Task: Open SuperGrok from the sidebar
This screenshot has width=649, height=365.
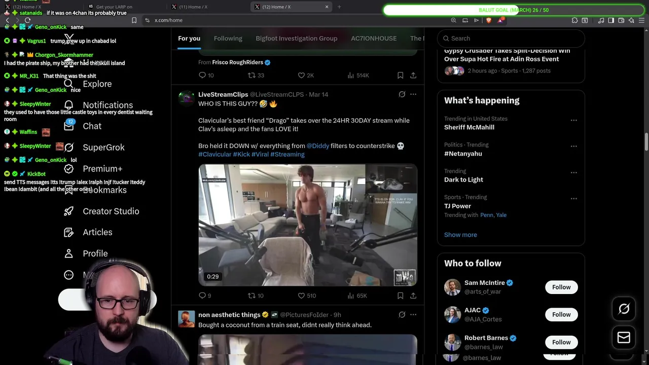Action: (94, 147)
